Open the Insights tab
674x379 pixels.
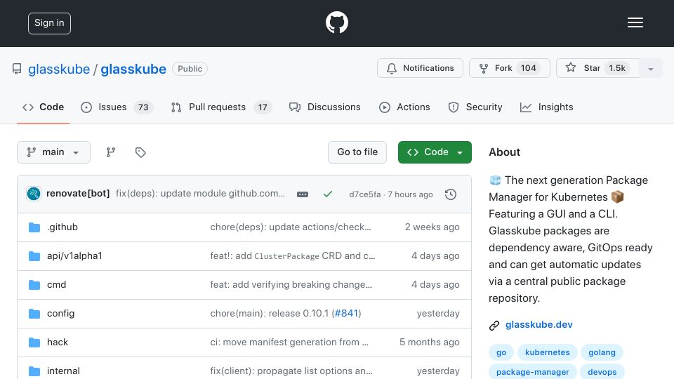546,107
